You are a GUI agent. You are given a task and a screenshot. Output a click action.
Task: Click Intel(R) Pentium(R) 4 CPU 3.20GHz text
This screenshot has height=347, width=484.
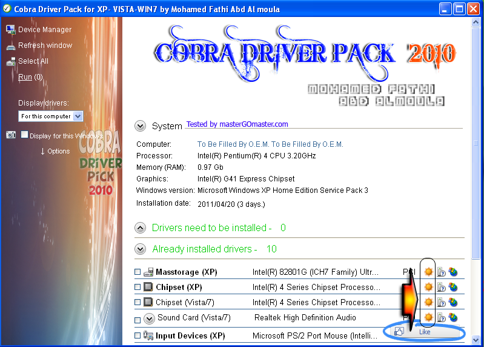coord(256,156)
